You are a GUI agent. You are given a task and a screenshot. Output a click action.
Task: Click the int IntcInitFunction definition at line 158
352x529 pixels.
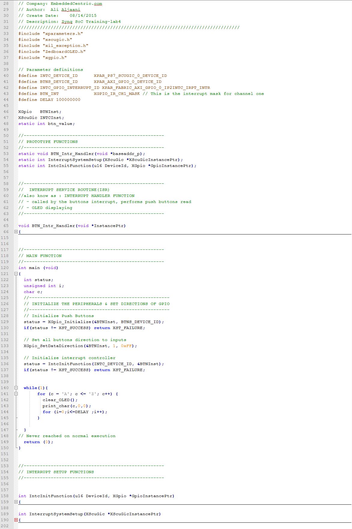pyautogui.click(x=96, y=496)
